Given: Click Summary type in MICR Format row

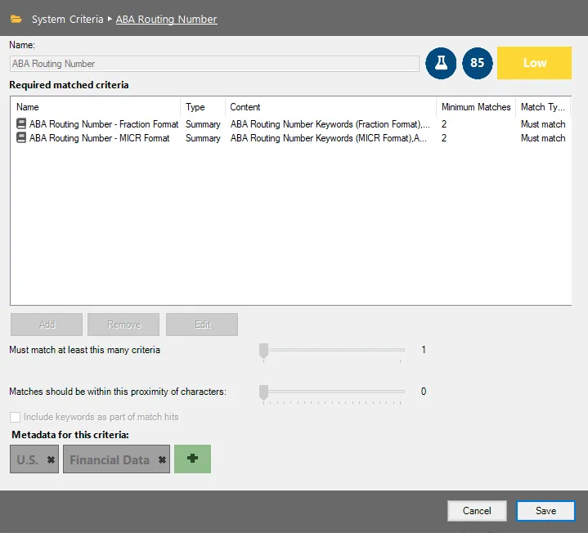Looking at the screenshot, I should pyautogui.click(x=203, y=138).
